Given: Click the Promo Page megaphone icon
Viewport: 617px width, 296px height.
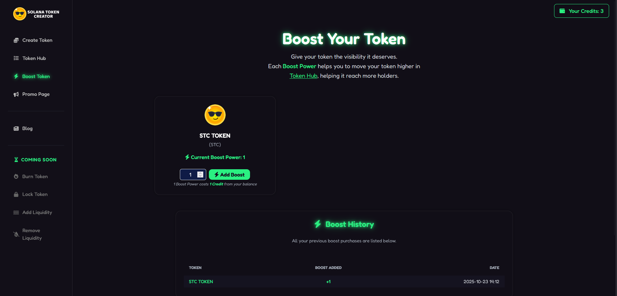Looking at the screenshot, I should point(16,94).
